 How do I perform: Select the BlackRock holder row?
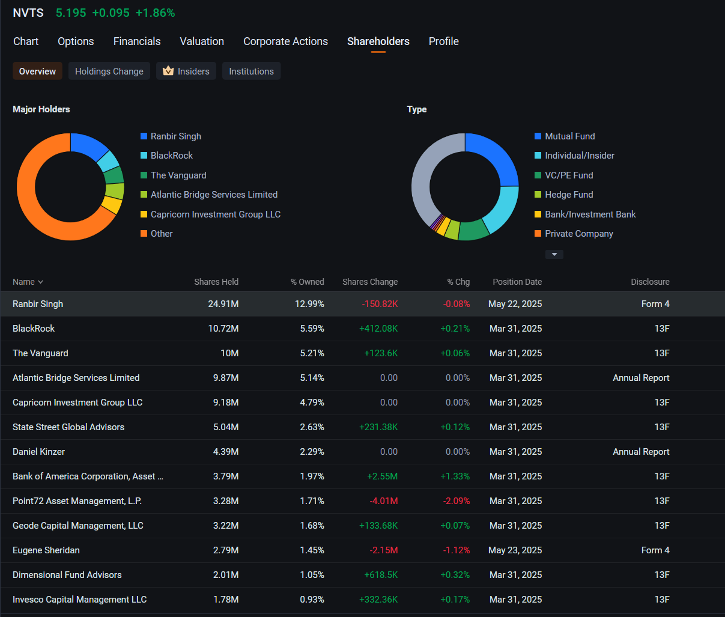[362, 329]
